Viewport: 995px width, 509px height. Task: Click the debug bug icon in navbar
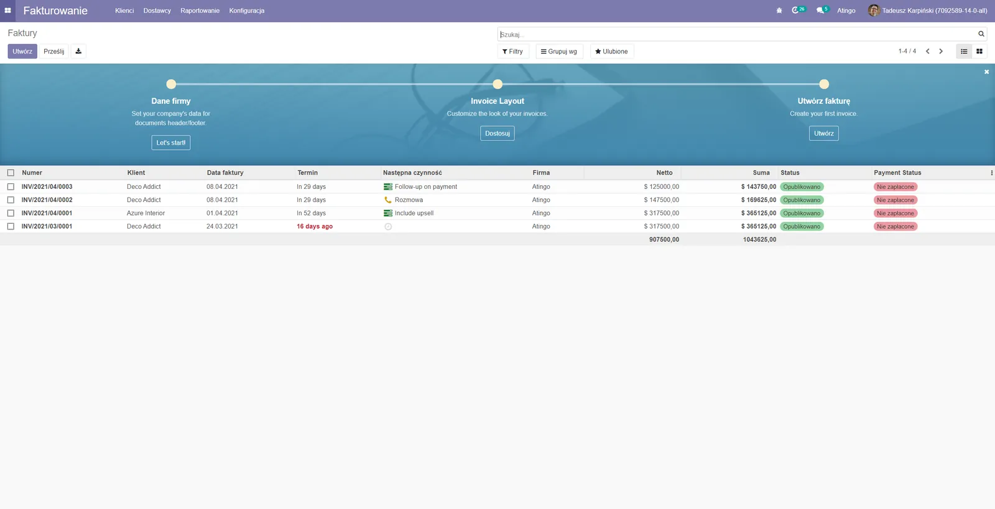pos(779,11)
